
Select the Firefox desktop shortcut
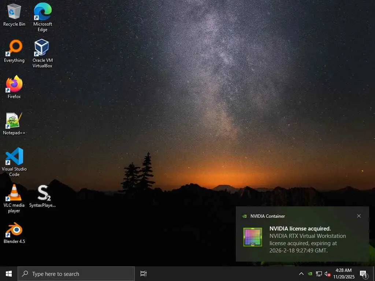click(x=14, y=87)
